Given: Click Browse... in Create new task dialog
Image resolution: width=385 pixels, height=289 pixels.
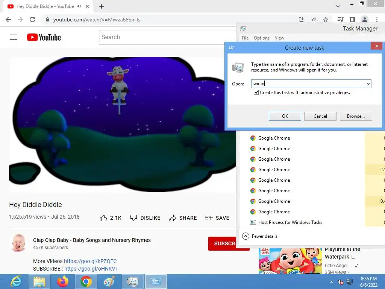Looking at the screenshot, I should click(x=356, y=116).
